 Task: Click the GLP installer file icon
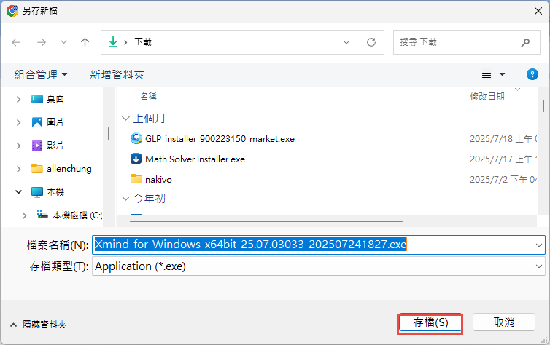click(x=136, y=138)
